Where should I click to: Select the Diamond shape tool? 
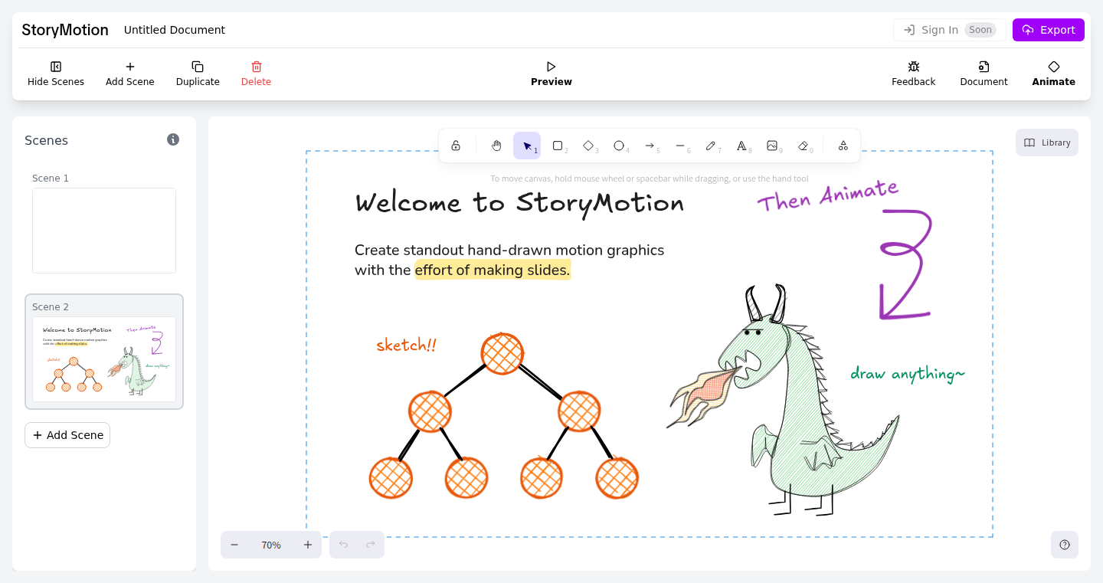[x=588, y=146]
